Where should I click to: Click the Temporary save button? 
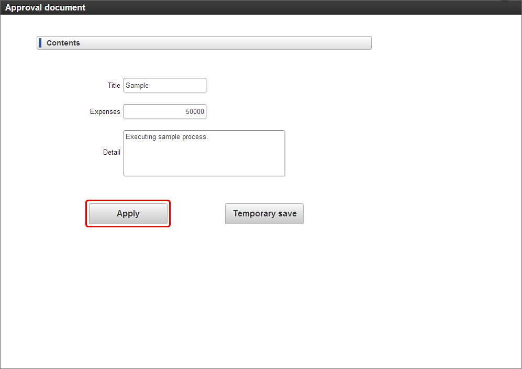pos(264,214)
